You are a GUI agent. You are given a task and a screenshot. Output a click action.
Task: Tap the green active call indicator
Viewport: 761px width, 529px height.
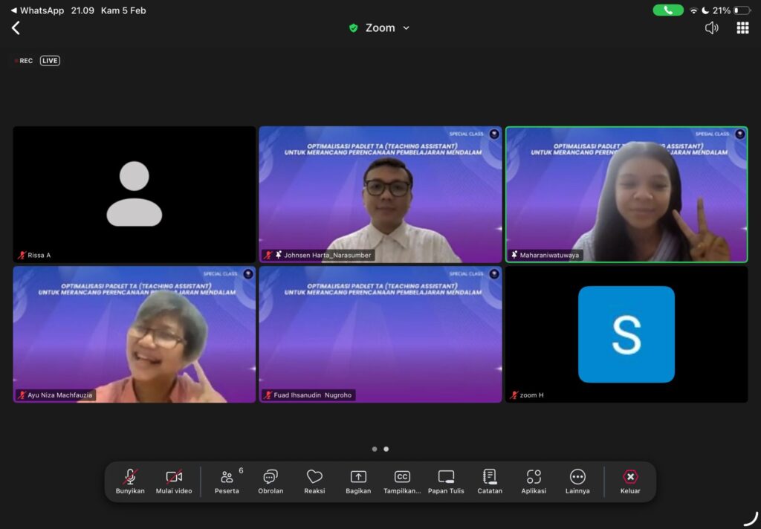click(667, 10)
